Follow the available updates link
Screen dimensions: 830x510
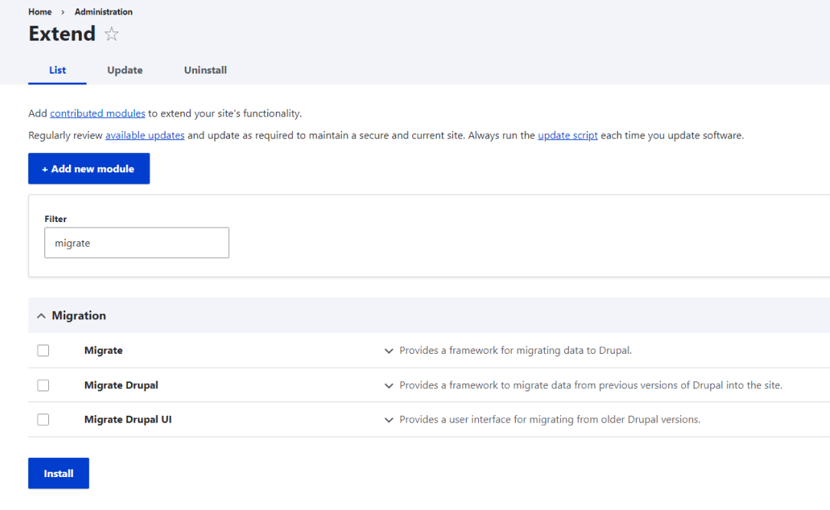(x=145, y=136)
